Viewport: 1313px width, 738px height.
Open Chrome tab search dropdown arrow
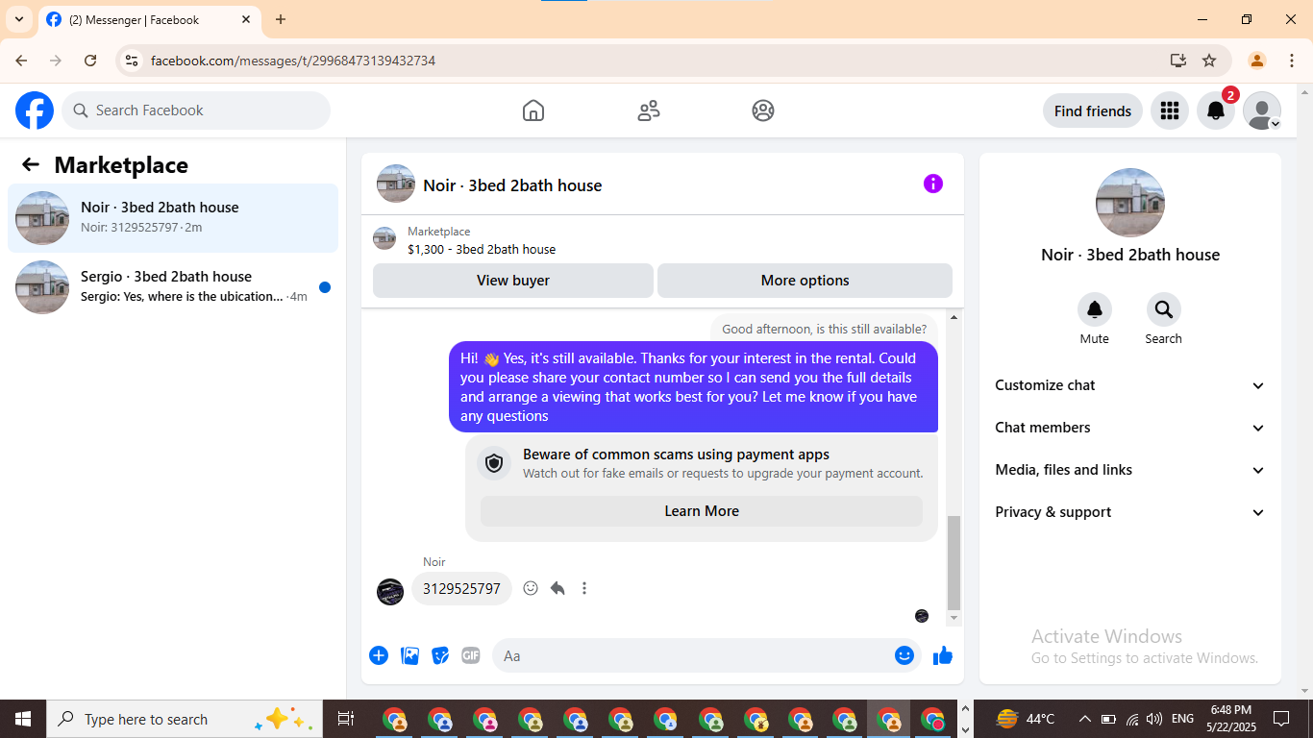tap(19, 19)
